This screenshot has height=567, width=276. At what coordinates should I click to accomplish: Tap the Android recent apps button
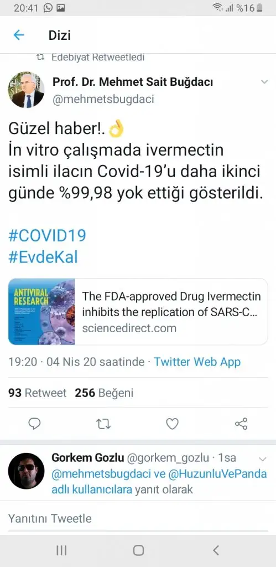coord(61,550)
